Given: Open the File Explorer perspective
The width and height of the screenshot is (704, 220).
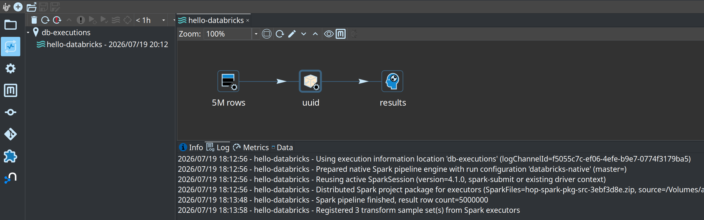Looking at the screenshot, I should point(11,25).
